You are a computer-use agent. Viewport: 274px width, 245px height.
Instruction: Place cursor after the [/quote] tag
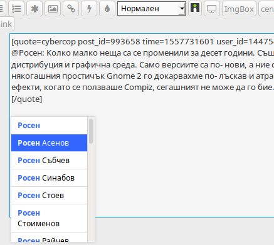[43, 99]
